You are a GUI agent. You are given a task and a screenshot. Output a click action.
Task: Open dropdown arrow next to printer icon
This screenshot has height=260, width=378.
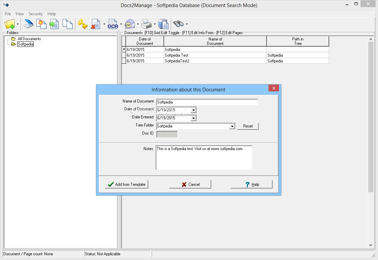point(155,24)
